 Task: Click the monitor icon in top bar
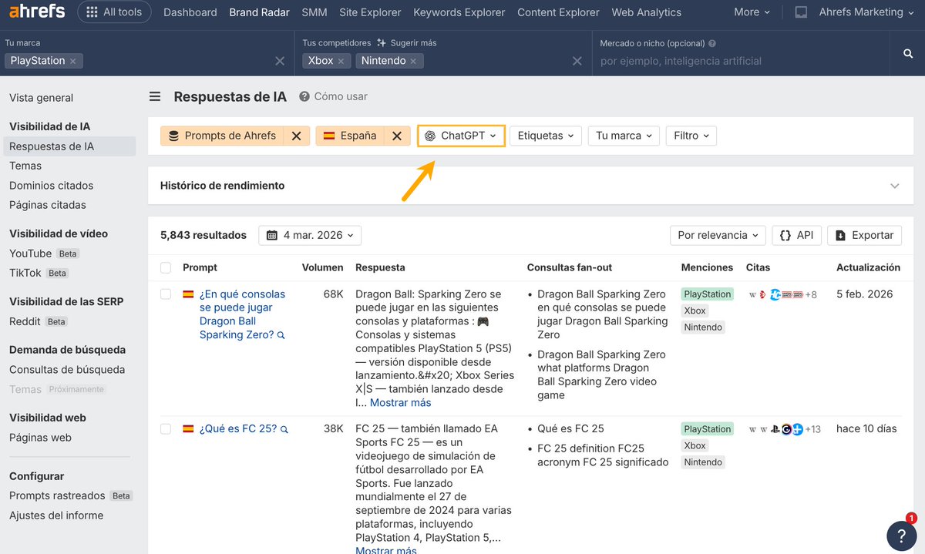[x=802, y=12]
